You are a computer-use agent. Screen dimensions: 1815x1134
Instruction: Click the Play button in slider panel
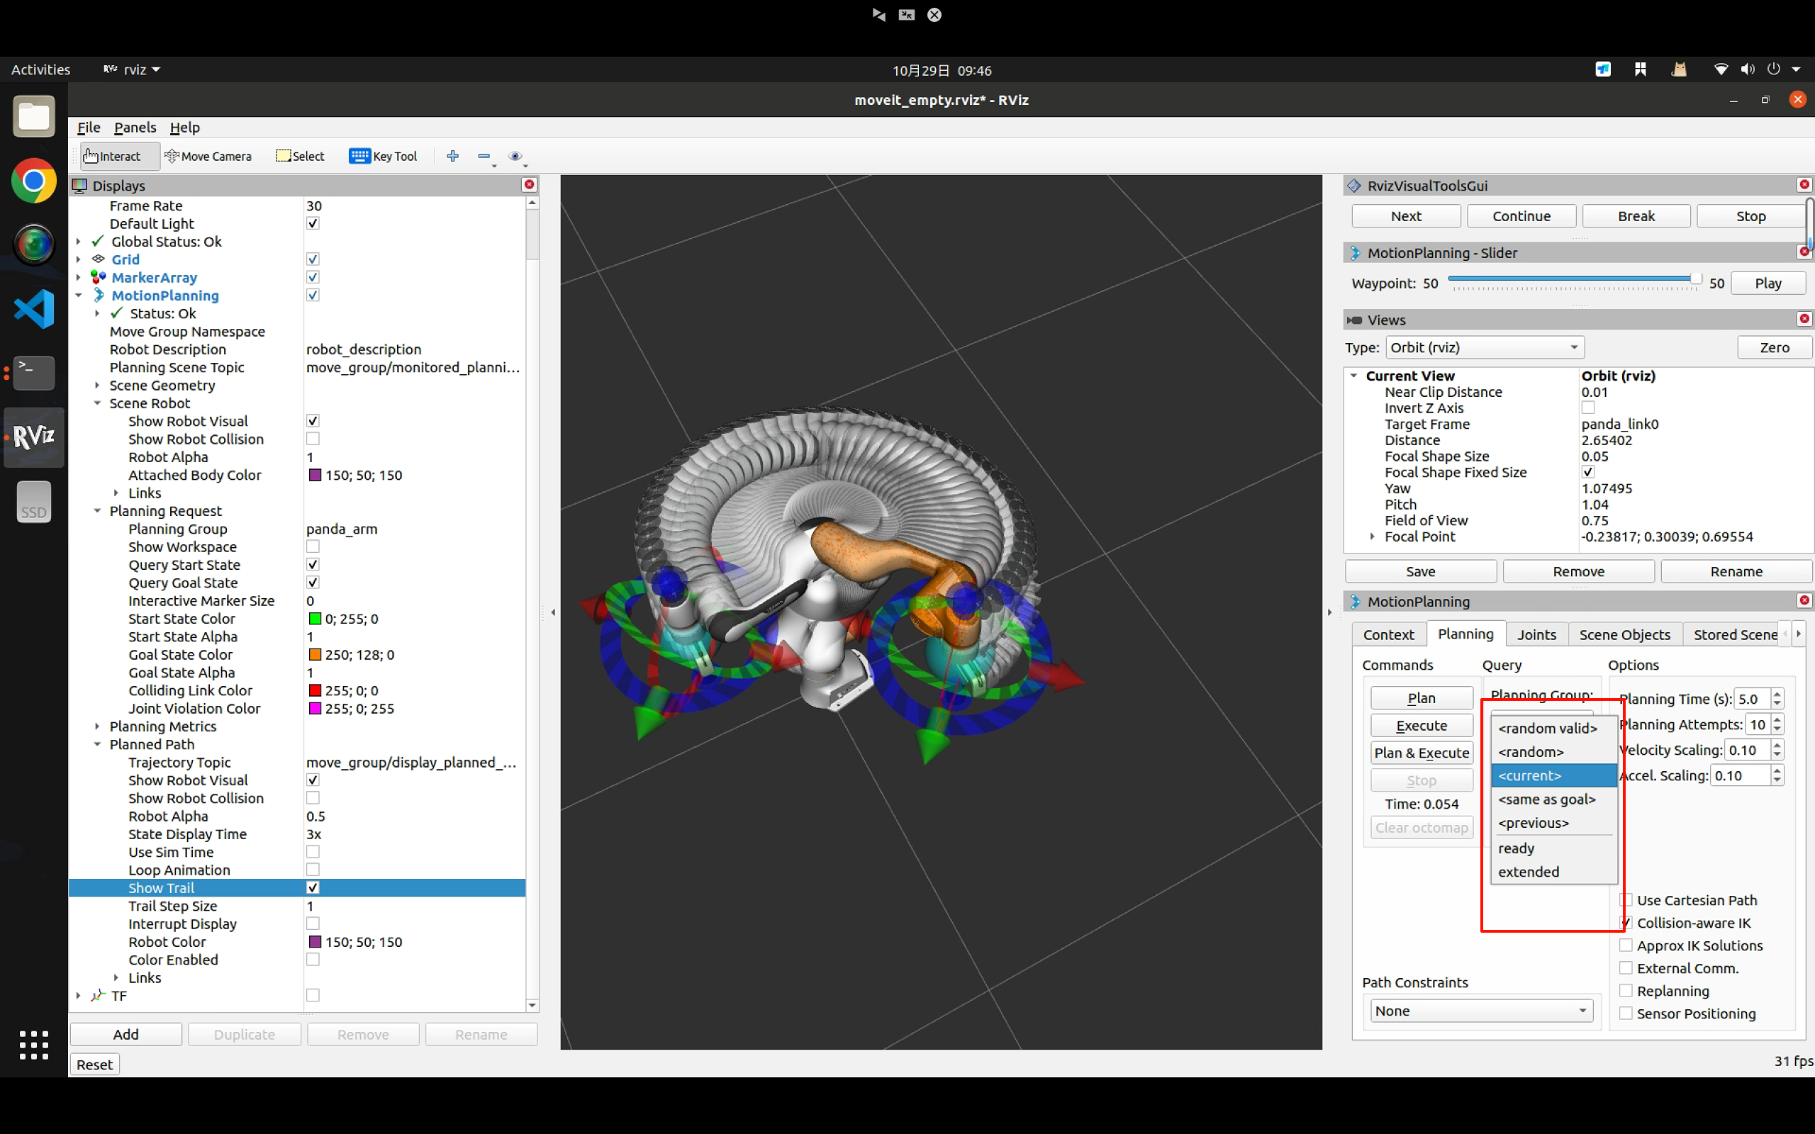coord(1767,283)
